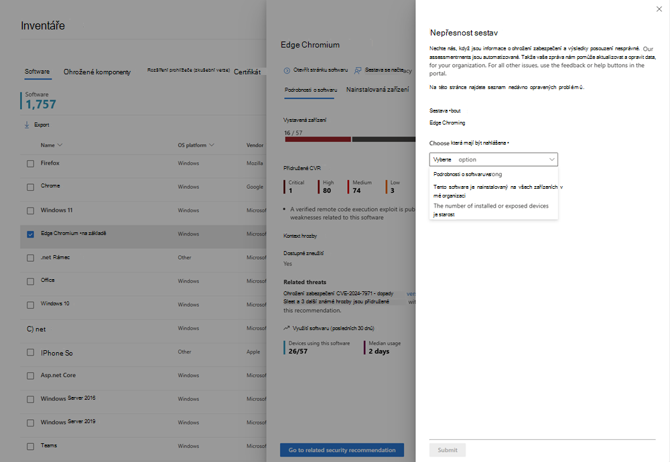Open the CVE-2024-7971 threat link

(x=338, y=294)
